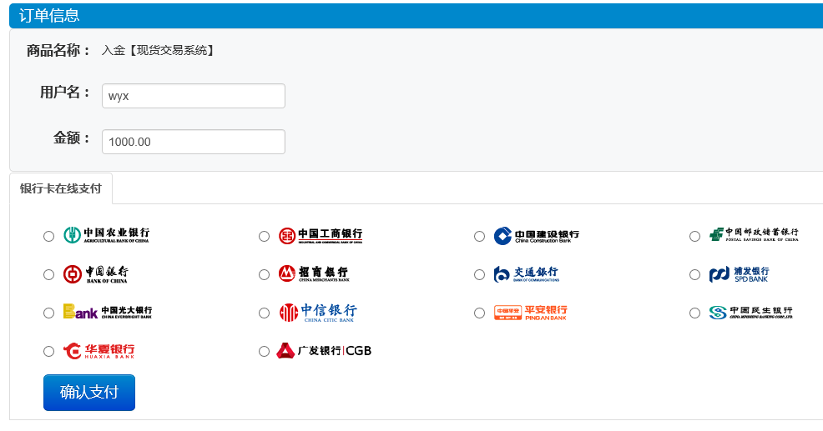Click the 用户名 label
This screenshot has width=823, height=431.
coord(66,93)
